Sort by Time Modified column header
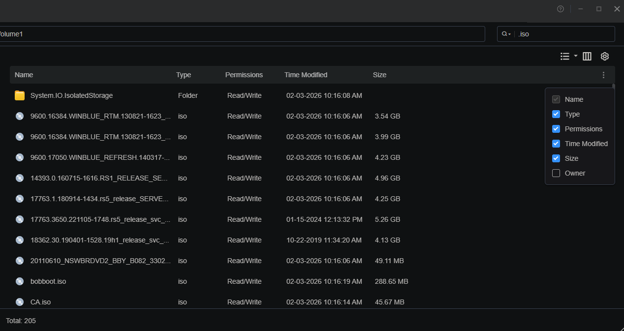This screenshot has width=624, height=331. point(306,75)
